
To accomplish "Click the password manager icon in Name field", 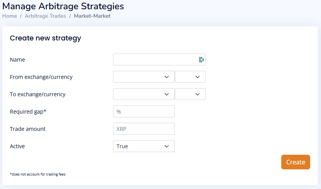I will pyautogui.click(x=201, y=60).
